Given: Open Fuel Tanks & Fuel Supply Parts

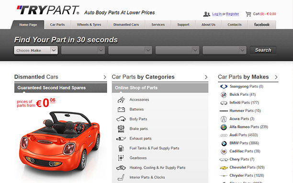Looking at the screenshot, I should (x=154, y=148).
